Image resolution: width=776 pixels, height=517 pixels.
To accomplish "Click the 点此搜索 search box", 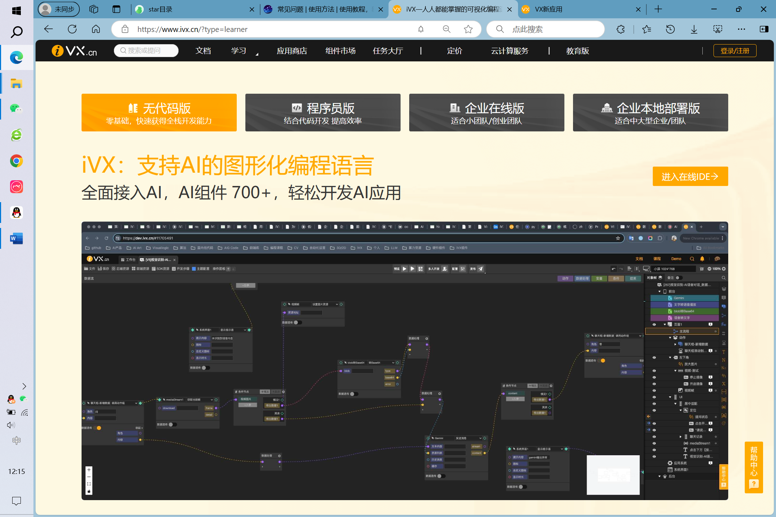I will pyautogui.click(x=545, y=29).
